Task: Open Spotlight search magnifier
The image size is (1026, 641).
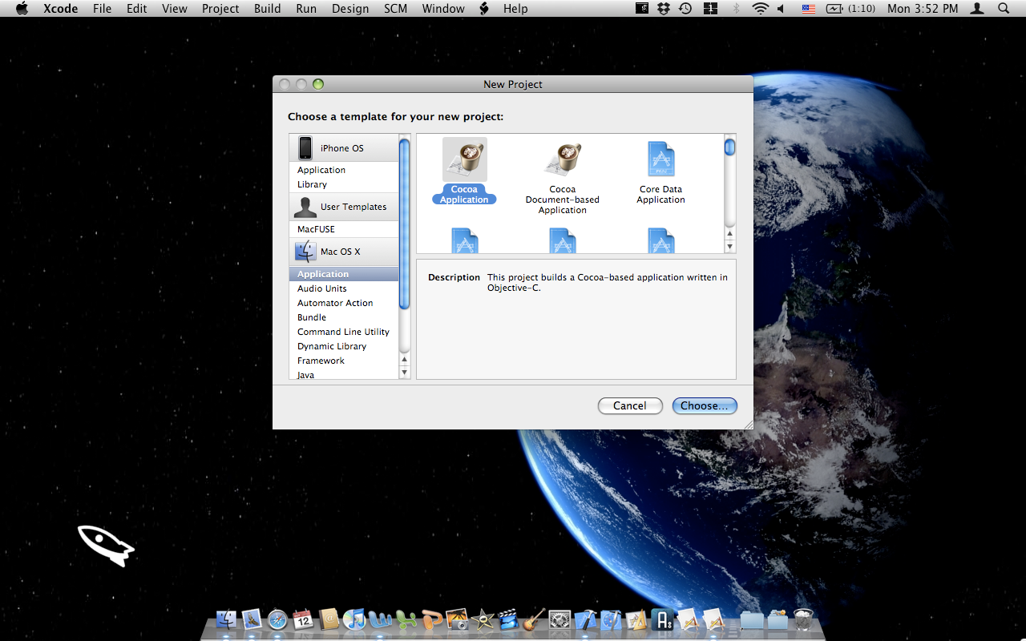Action: tap(1004, 9)
